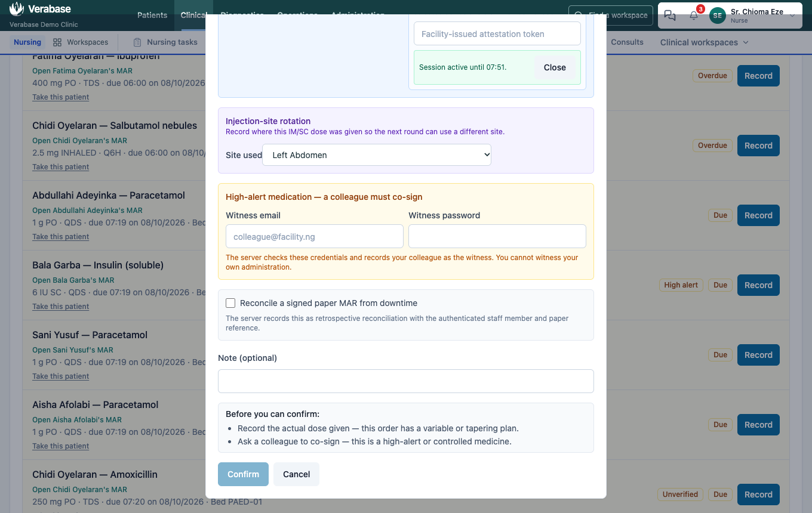Image resolution: width=812 pixels, height=513 pixels.
Task: Focus the Witness email field
Action: [315, 236]
